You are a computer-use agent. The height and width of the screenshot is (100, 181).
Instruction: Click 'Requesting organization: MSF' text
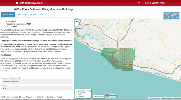pyautogui.click(x=18, y=24)
